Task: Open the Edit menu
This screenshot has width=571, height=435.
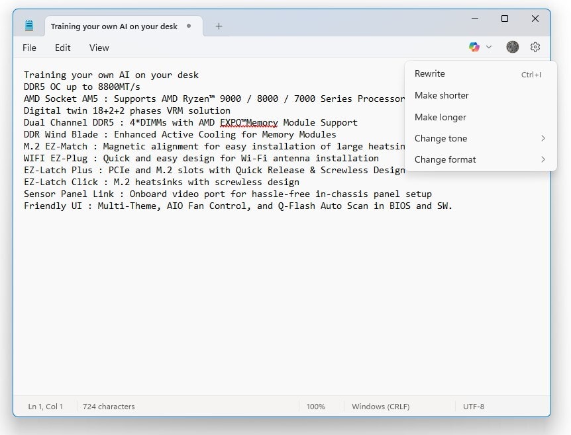Action: tap(63, 48)
